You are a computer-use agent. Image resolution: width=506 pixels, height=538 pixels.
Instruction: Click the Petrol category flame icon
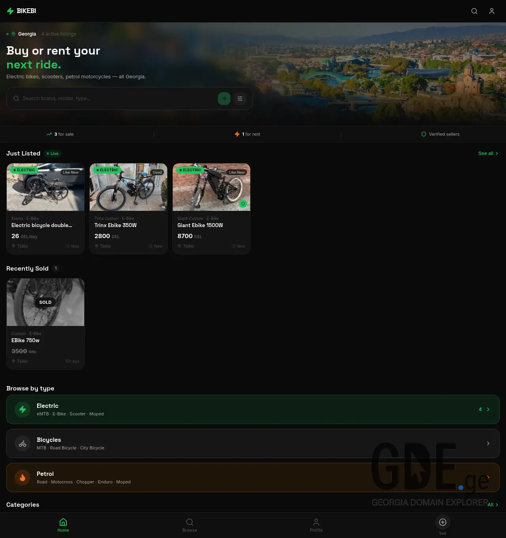23,477
